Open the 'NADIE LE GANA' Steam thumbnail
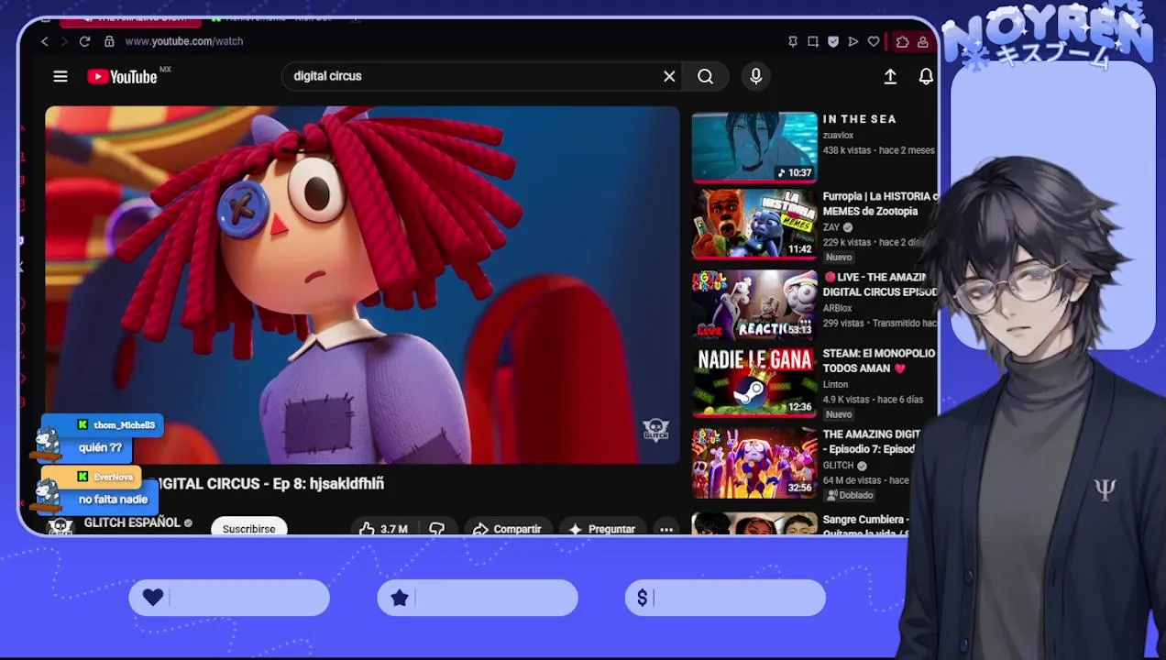 754,381
